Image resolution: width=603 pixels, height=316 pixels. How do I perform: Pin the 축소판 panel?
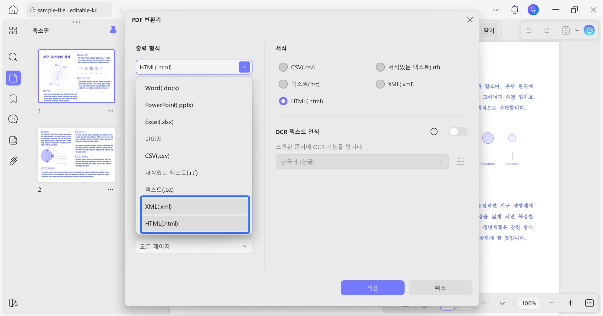[x=113, y=30]
